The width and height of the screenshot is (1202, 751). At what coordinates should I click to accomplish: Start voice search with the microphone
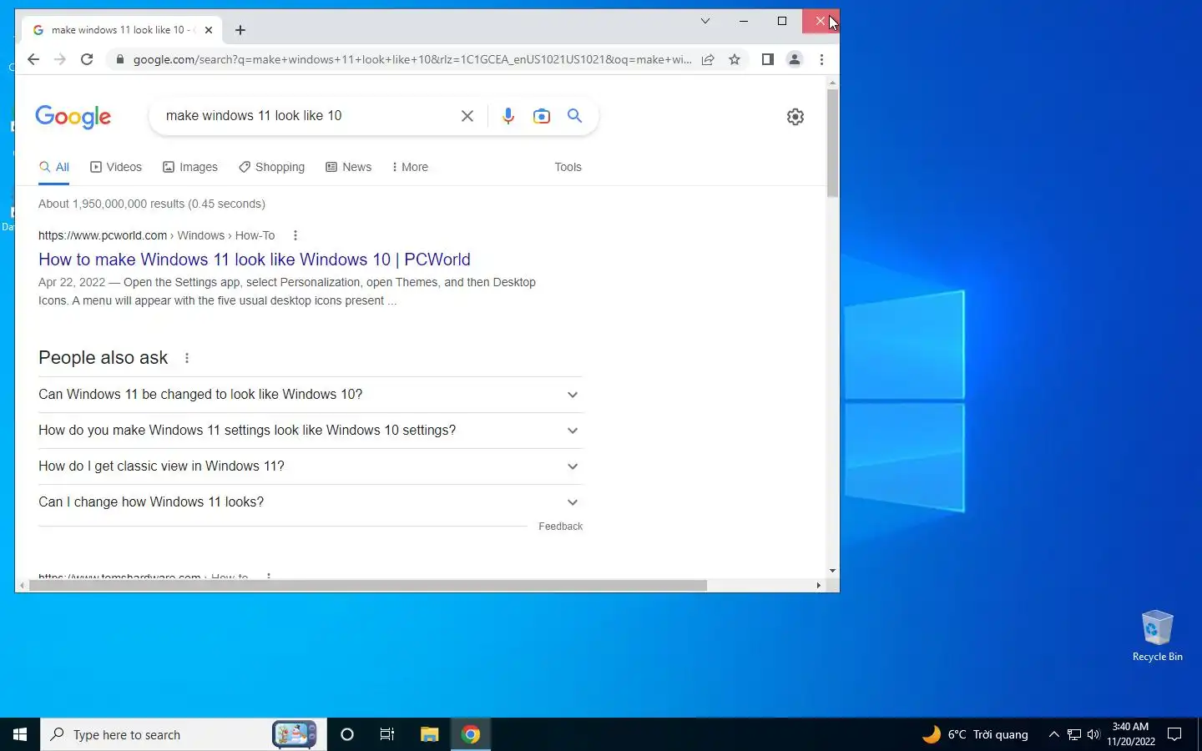coord(508,116)
